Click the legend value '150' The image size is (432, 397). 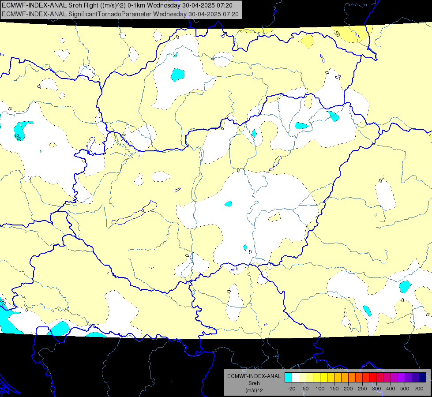coord(334,389)
